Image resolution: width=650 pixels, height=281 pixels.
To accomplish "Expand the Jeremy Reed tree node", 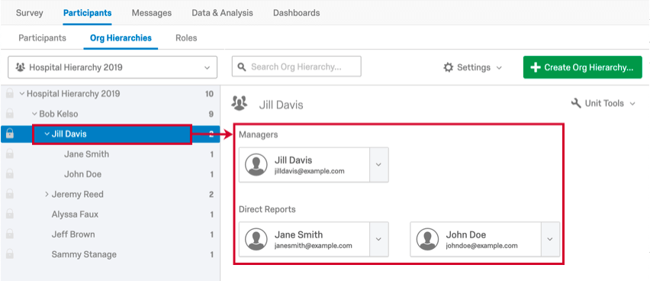I will point(47,194).
